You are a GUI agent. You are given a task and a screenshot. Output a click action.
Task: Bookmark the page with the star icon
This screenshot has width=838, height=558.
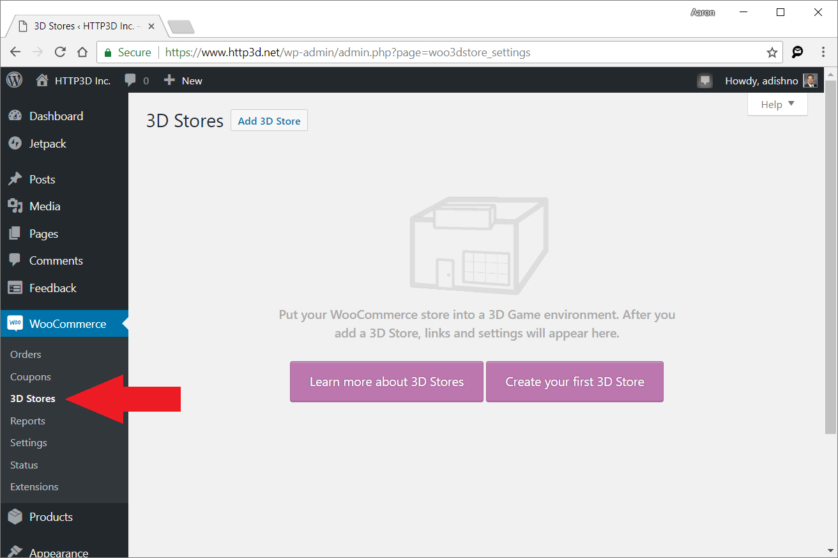[x=772, y=52]
